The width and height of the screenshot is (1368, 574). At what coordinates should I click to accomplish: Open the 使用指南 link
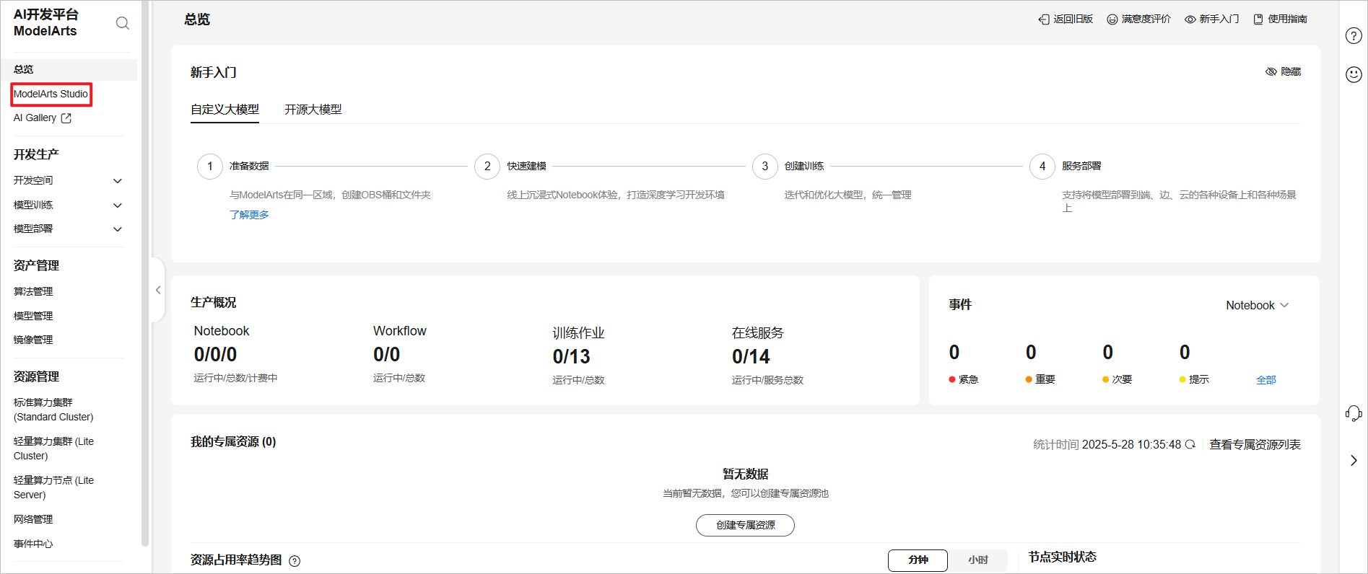[x=1288, y=19]
